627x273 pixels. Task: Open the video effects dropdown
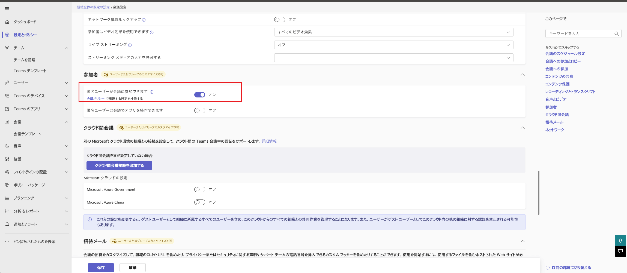394,32
